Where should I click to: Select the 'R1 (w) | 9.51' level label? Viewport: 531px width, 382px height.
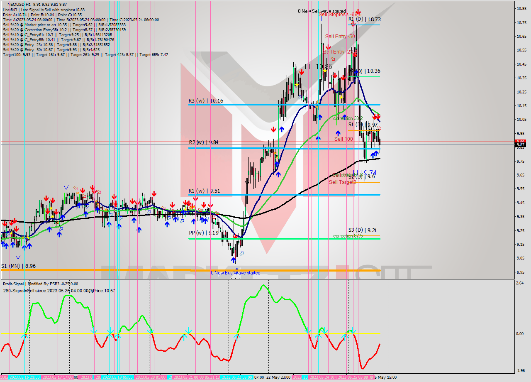coord(205,191)
